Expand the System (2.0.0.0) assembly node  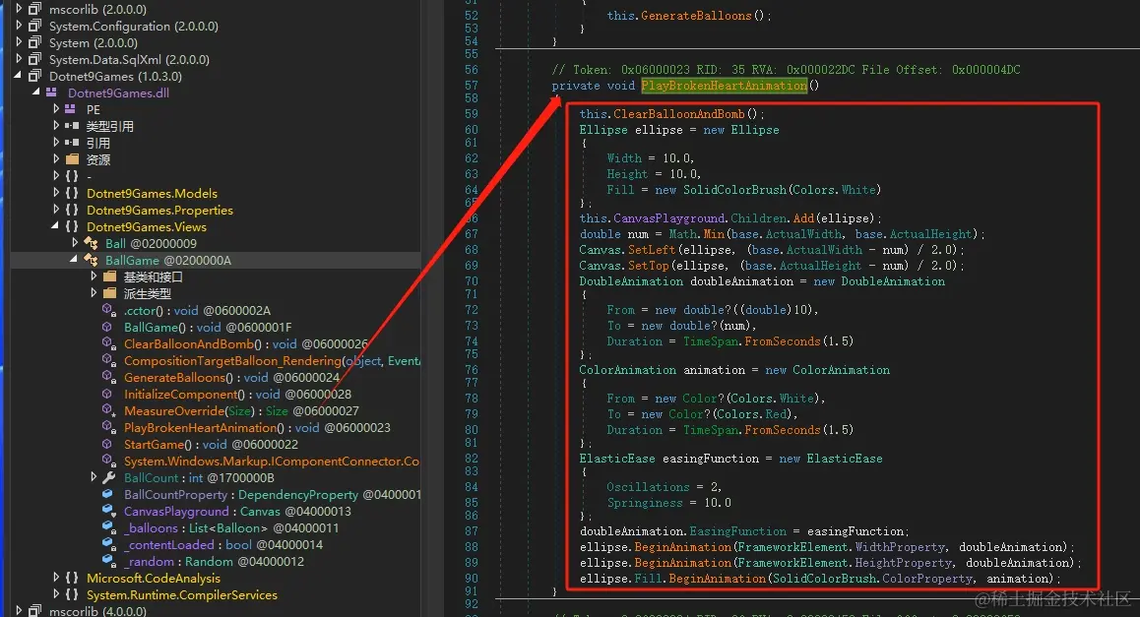(x=18, y=42)
